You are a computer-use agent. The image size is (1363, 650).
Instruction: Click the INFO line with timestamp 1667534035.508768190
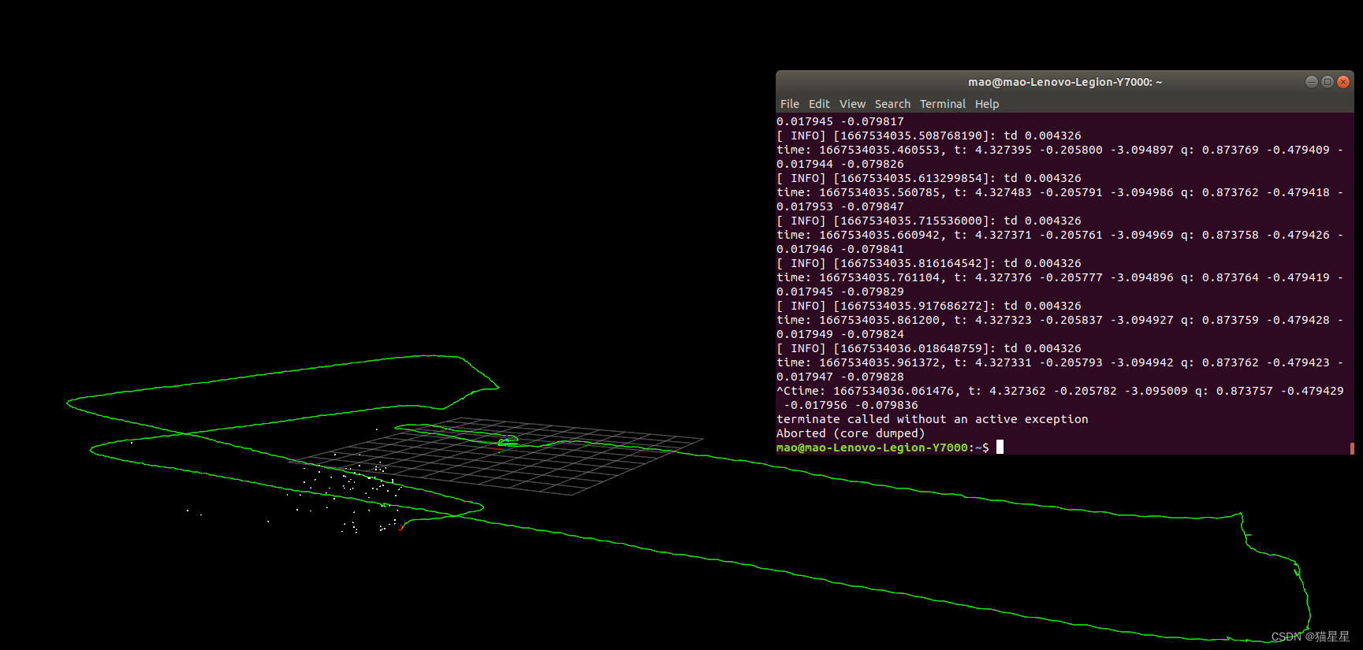[929, 136]
